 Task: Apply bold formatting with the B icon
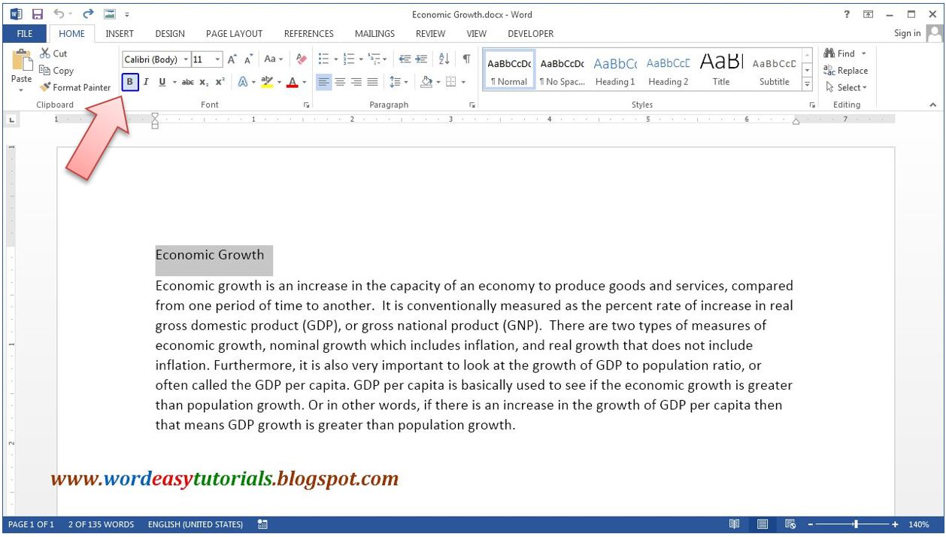click(130, 82)
